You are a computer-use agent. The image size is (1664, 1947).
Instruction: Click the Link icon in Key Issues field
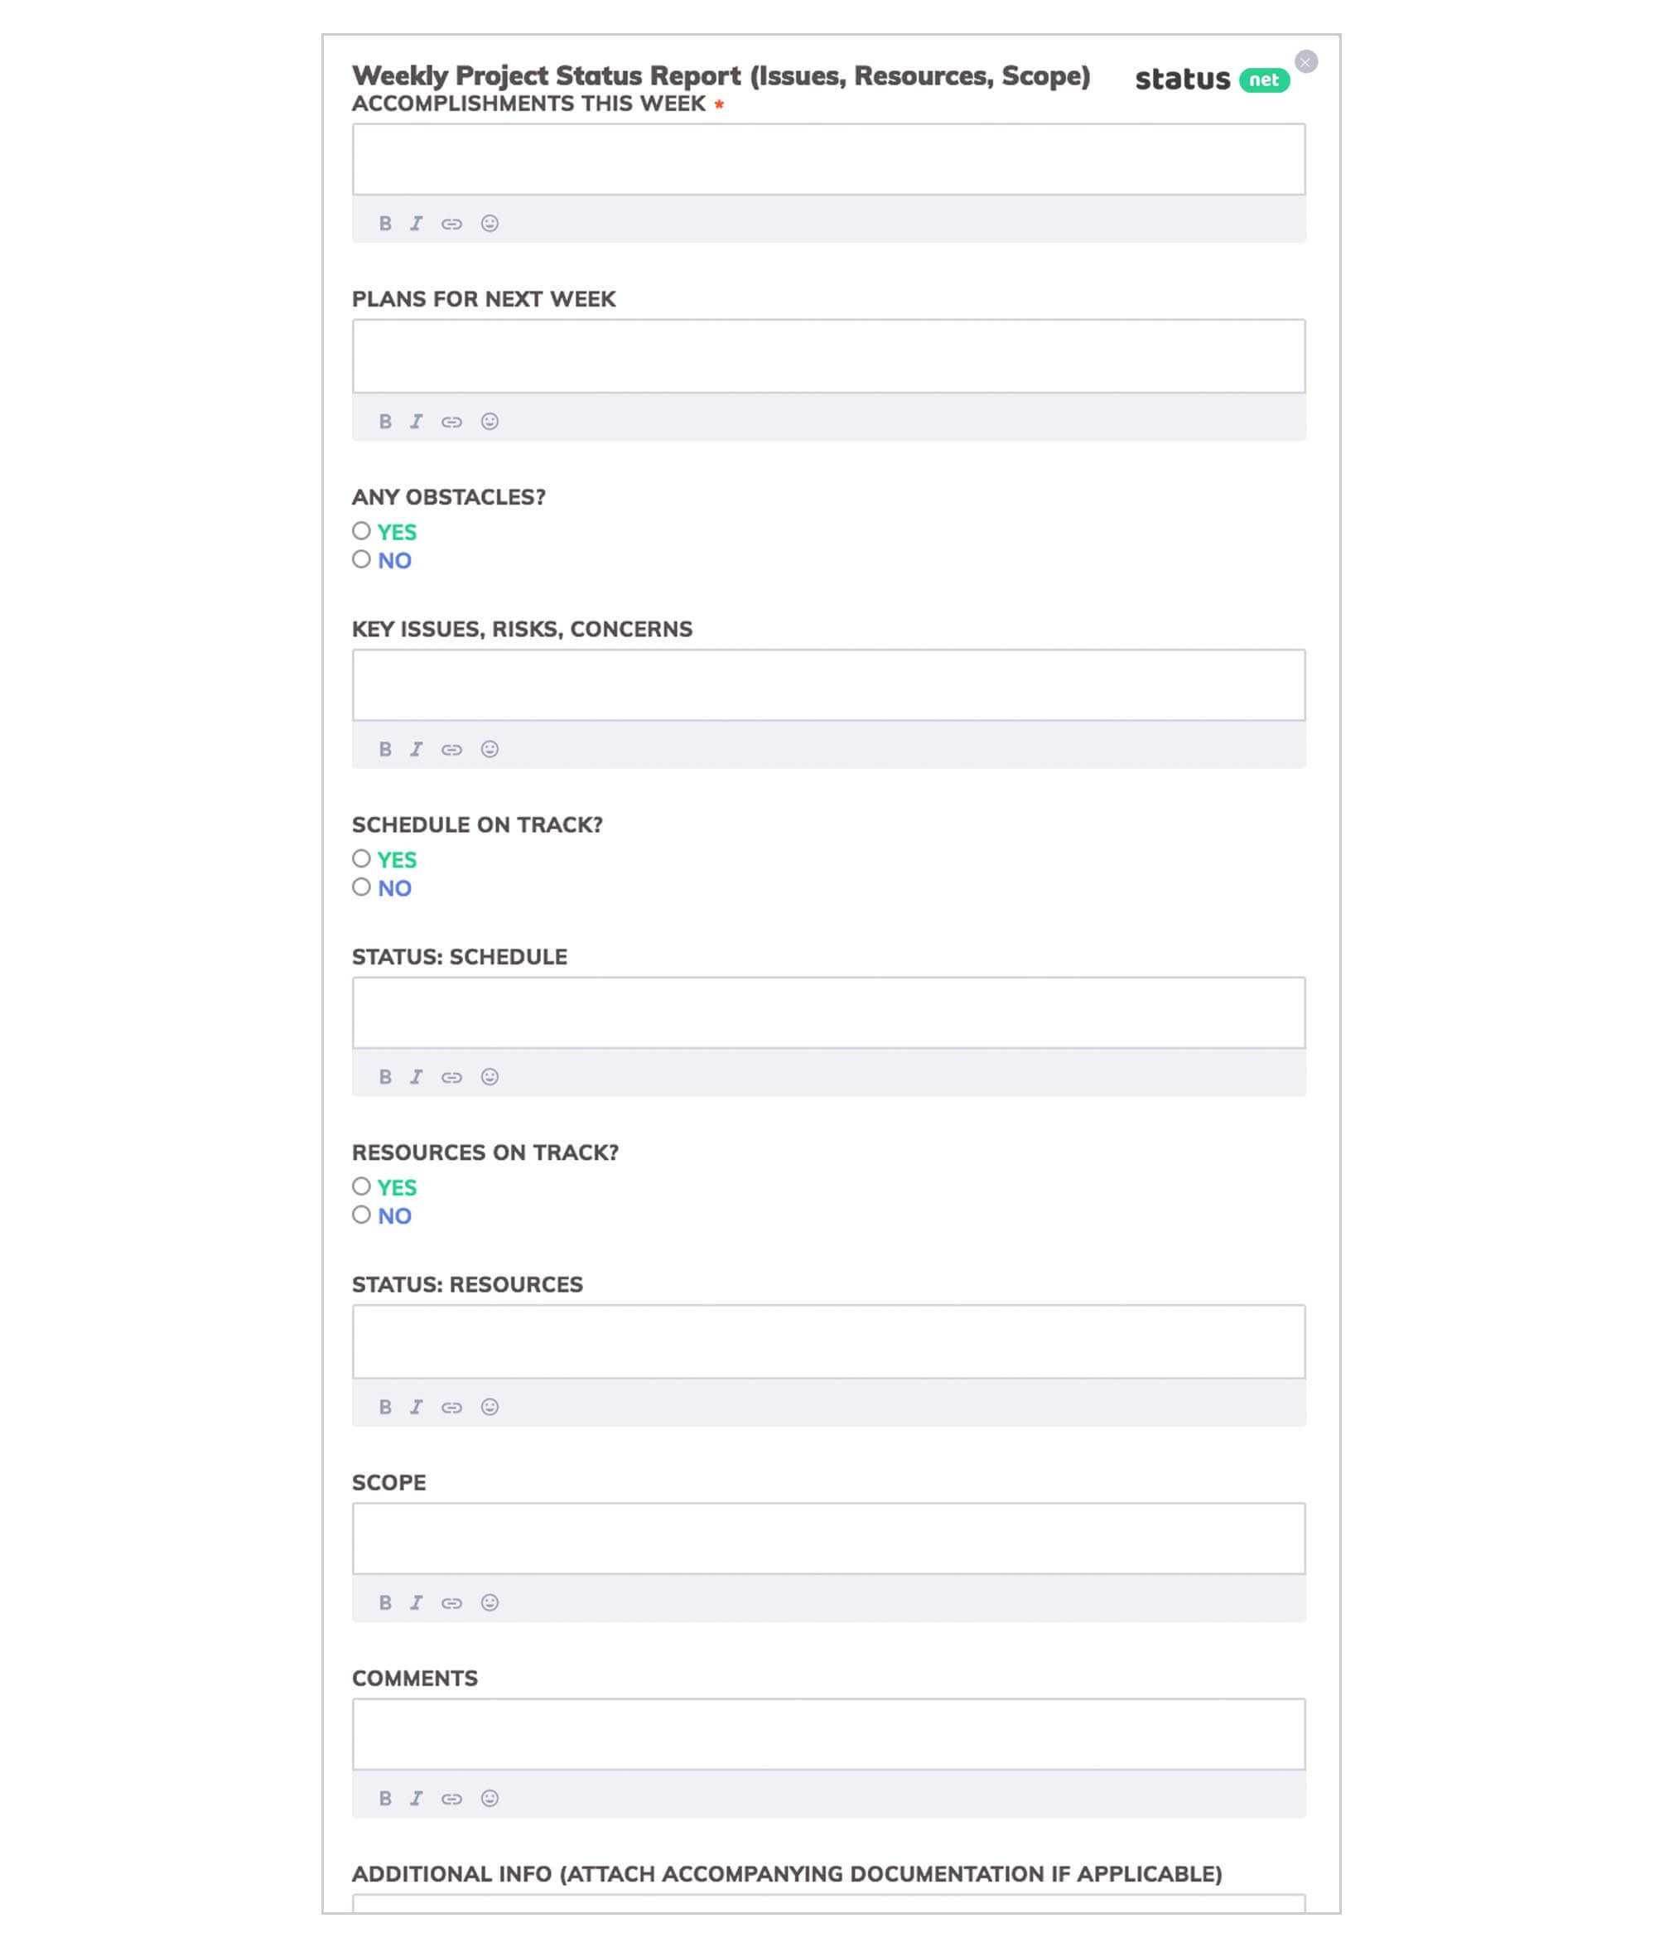[452, 748]
